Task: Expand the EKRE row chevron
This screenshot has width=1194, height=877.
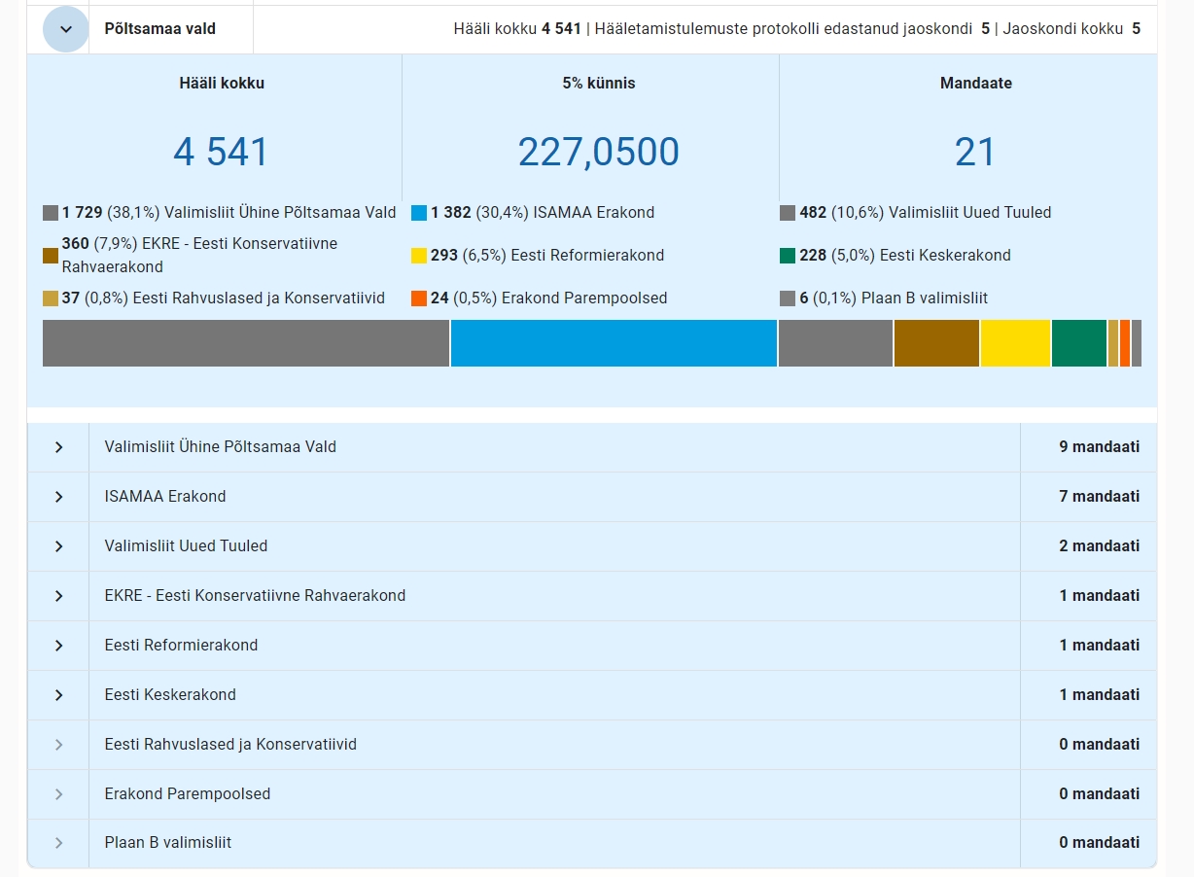Action: (58, 596)
